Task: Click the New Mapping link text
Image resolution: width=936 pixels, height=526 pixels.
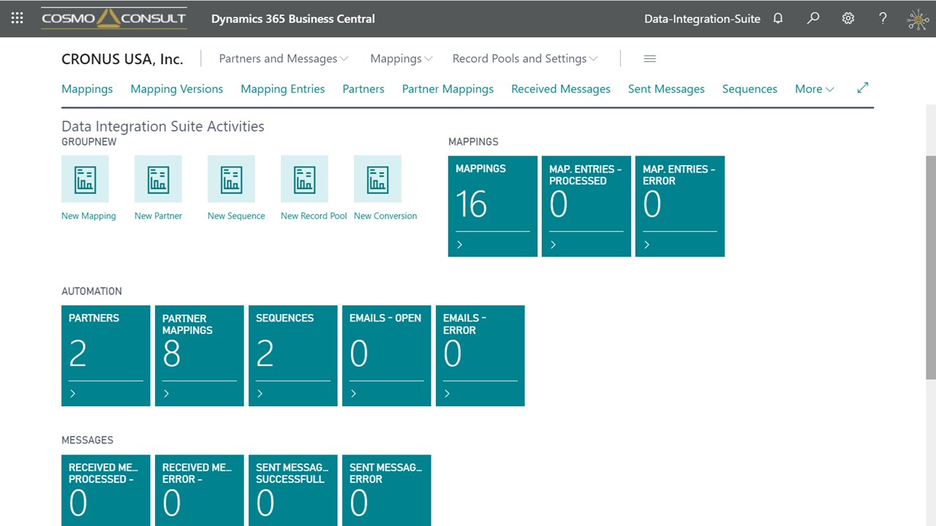Action: [x=88, y=216]
